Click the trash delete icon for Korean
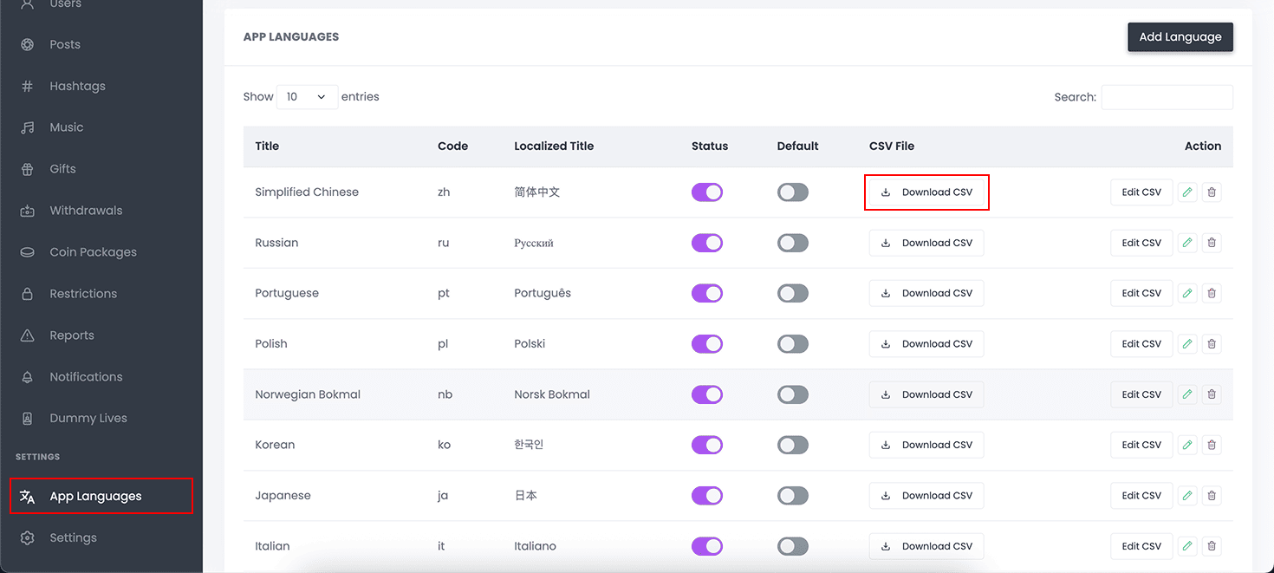The height and width of the screenshot is (573, 1274). click(1212, 445)
